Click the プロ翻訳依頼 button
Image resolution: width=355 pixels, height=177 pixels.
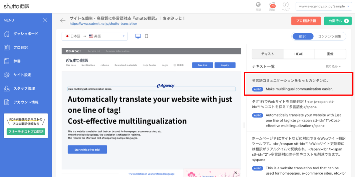306,21
